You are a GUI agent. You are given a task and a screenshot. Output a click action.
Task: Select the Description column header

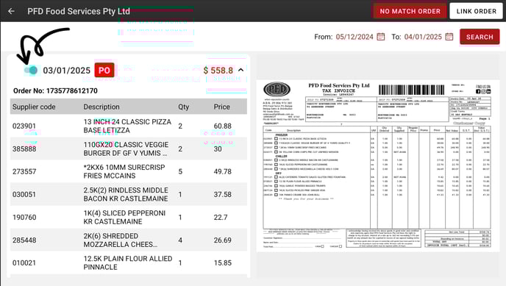(101, 107)
